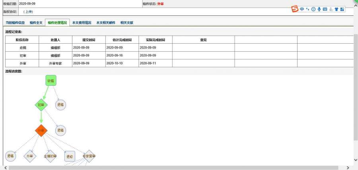Click the 收稿日期 field showing 2020-09-09

click(x=80, y=4)
